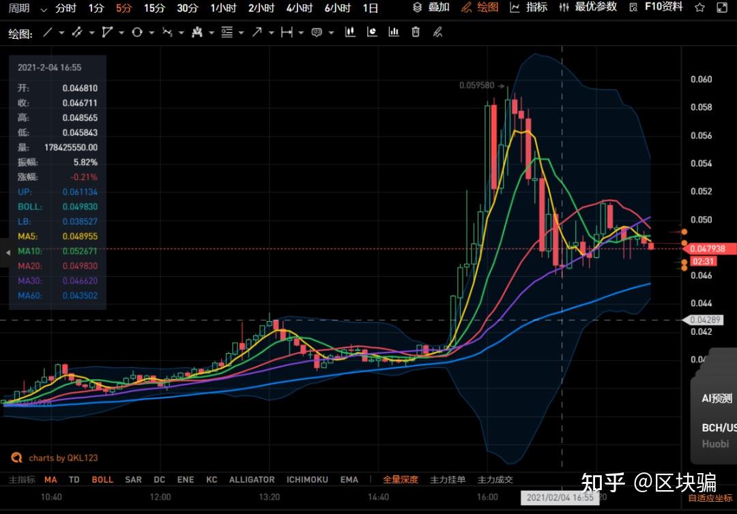Toggle the EMA main indicator
The height and width of the screenshot is (514, 737).
[349, 480]
